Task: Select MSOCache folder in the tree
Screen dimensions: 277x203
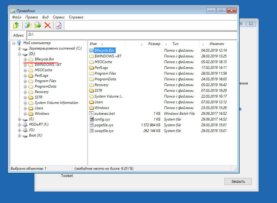Action: coord(43,70)
